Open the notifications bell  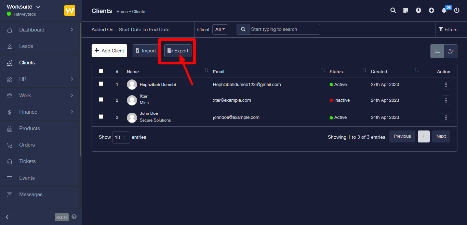point(444,10)
